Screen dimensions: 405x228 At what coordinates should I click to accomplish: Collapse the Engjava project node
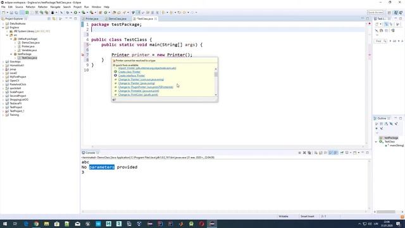(x=3, y=27)
